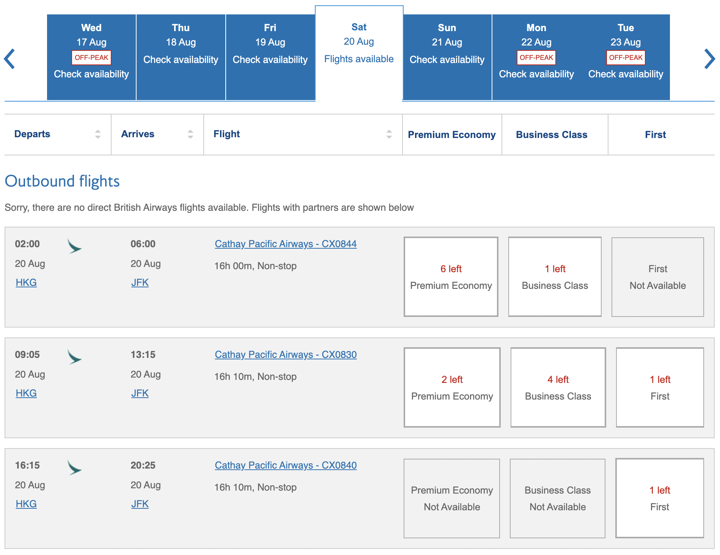
Task: Sort flights by Departs column arrows
Action: point(98,134)
